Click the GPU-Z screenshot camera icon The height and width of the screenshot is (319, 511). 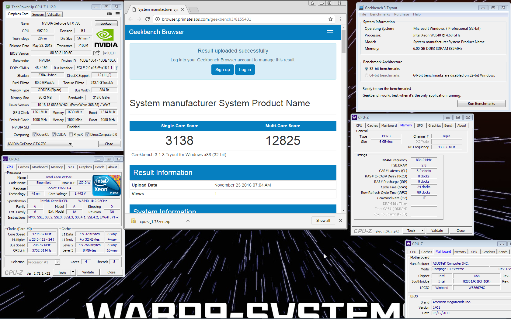[109, 14]
